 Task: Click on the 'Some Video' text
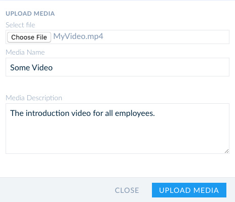click(31, 68)
